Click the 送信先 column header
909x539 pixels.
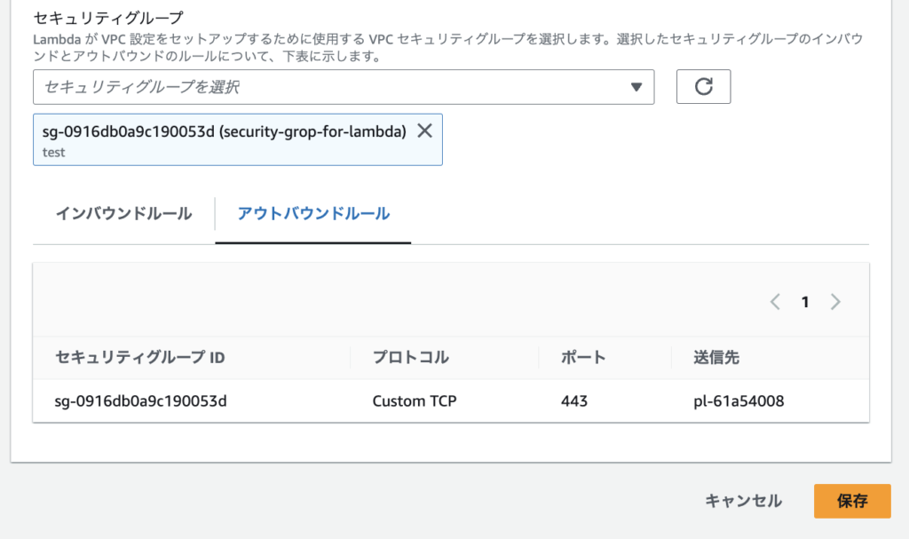pos(716,358)
